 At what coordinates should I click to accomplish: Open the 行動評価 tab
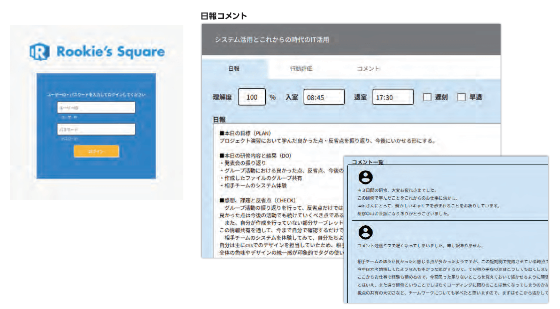(x=301, y=69)
